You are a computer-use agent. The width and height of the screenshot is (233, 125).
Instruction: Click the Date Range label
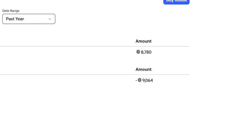coord(11,11)
